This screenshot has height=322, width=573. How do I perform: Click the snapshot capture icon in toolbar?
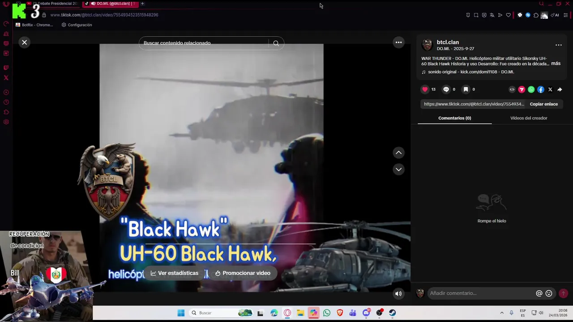pos(476,15)
